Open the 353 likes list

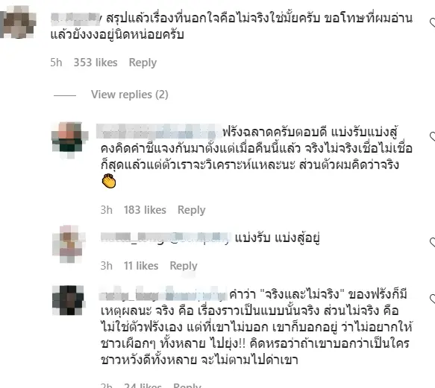point(96,63)
